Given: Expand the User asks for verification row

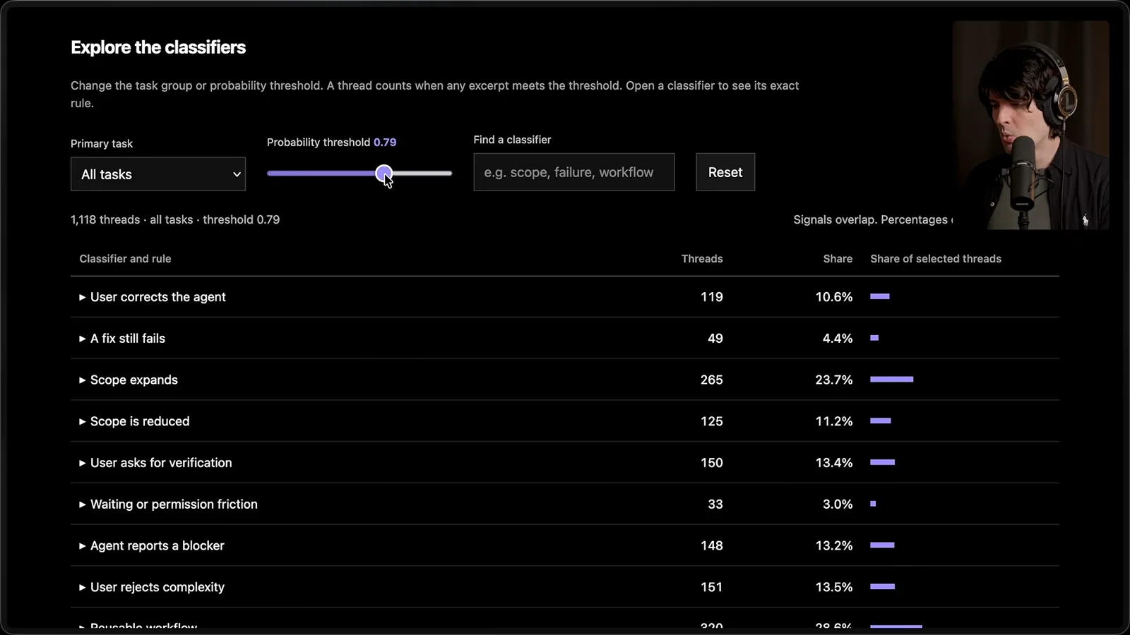Looking at the screenshot, I should (565, 463).
